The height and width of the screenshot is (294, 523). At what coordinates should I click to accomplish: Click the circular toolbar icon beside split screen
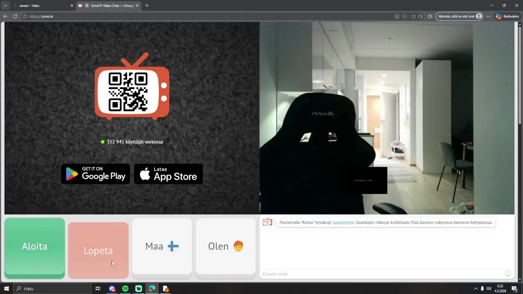coord(405,16)
